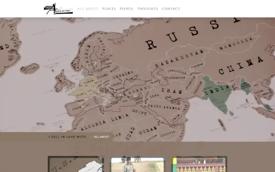Open the People section
Image resolution: width=275 pixels, height=172 pixels.
click(x=126, y=9)
